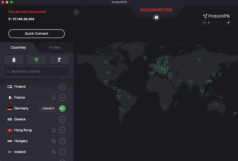
Task: Click the Iceland country name
Action: point(20,152)
